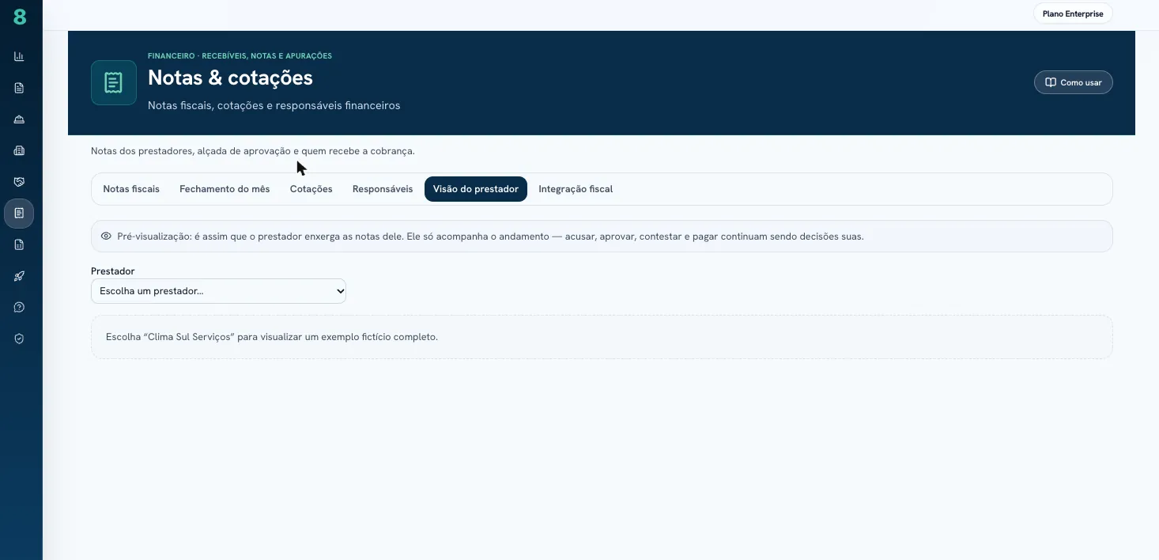This screenshot has height=560, width=1159.
Task: Open the rocket sidebar icon
Action: point(19,276)
